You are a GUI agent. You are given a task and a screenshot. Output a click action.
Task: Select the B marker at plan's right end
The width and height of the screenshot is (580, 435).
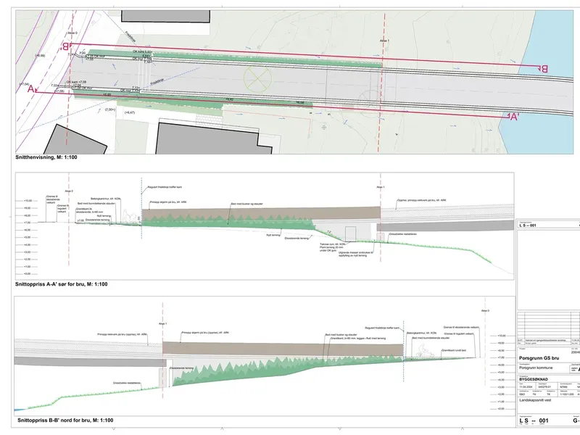point(543,68)
